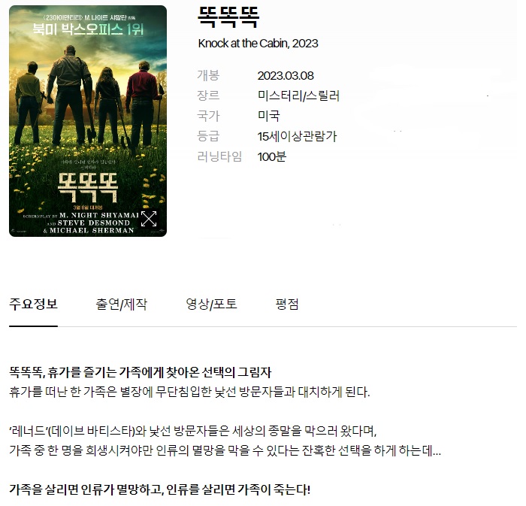Screen dimensions: 526x506
Task: Click the 똑똑똑 movie title heading
Action: pyautogui.click(x=228, y=17)
